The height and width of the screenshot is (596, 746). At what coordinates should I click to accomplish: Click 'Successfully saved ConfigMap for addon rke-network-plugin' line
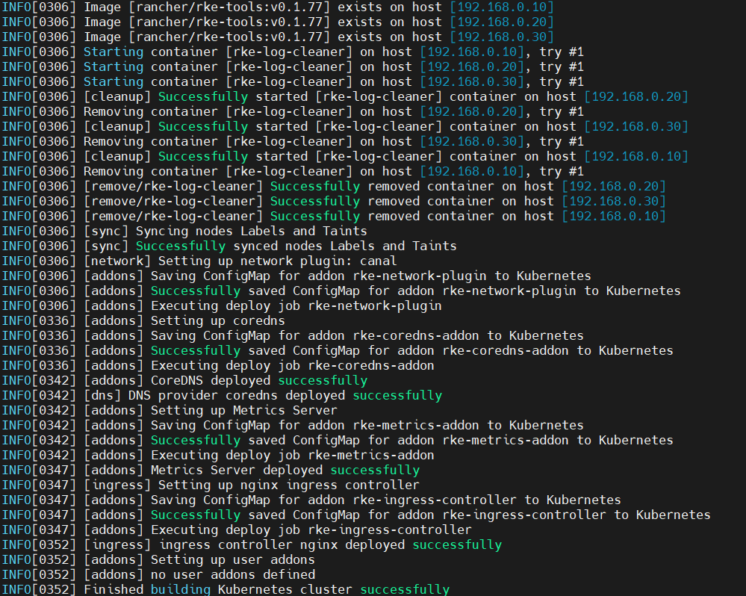click(341, 291)
